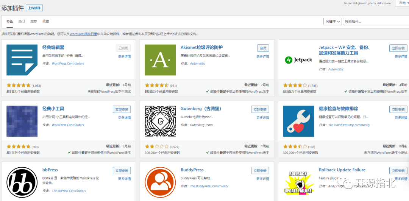Expand the 帮助 help dropdown
409x201 pixels.
[x=402, y=3]
